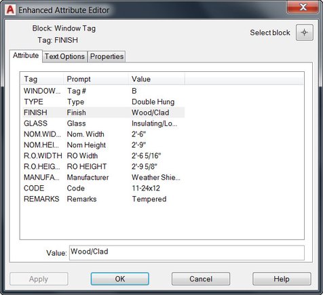Switch to the Text Options tab
This screenshot has width=323, height=295.
click(64, 56)
